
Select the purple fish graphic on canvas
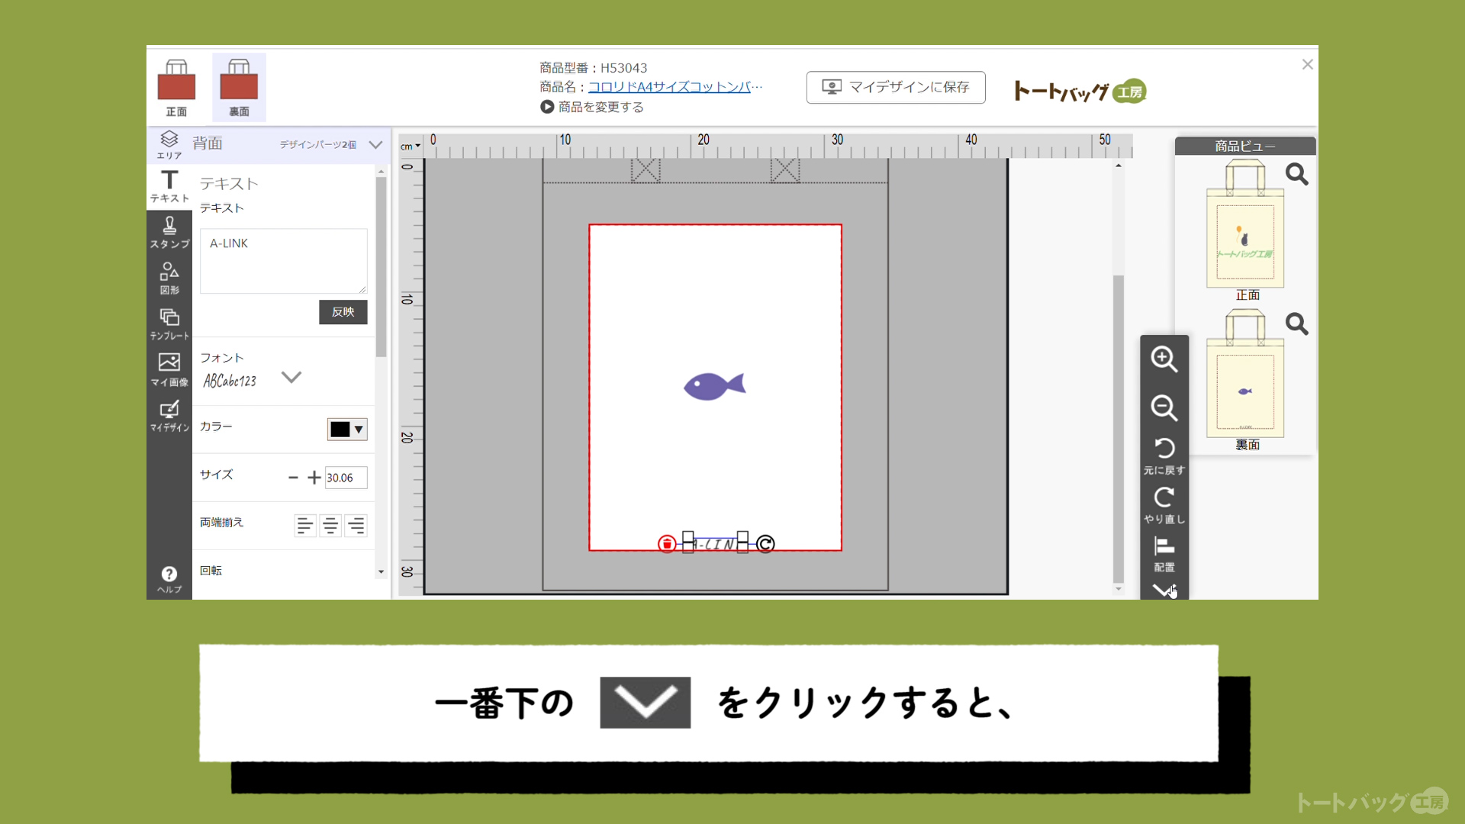click(x=714, y=386)
